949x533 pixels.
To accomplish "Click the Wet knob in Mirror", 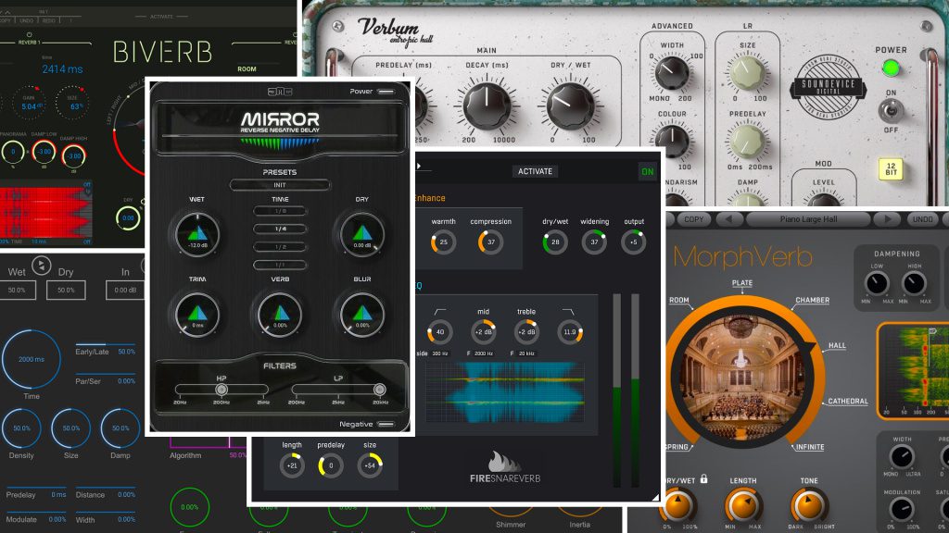I will point(197,234).
